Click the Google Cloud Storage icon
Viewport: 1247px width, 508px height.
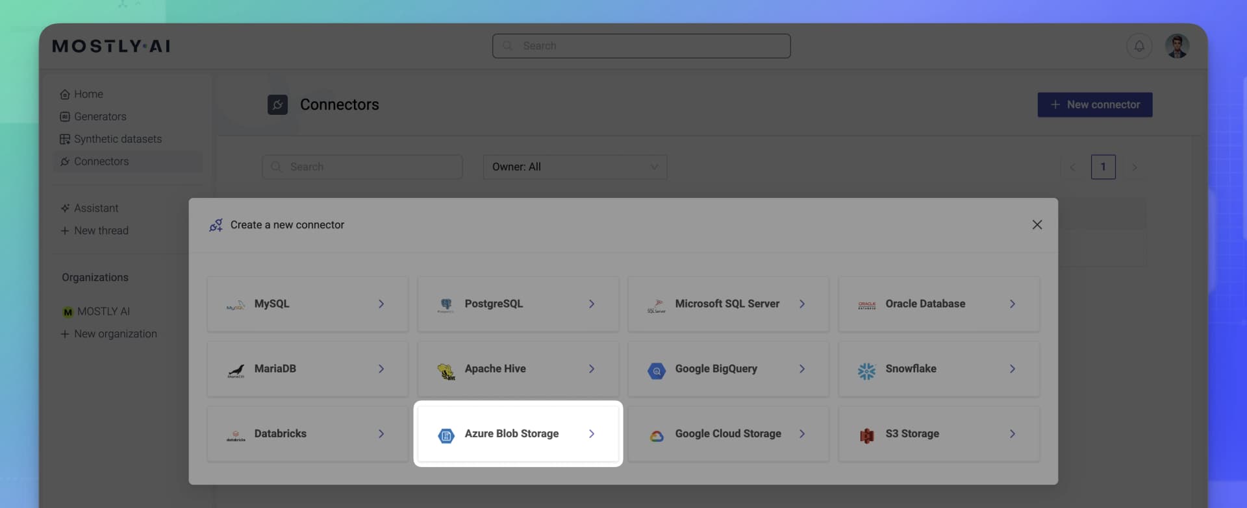(657, 436)
